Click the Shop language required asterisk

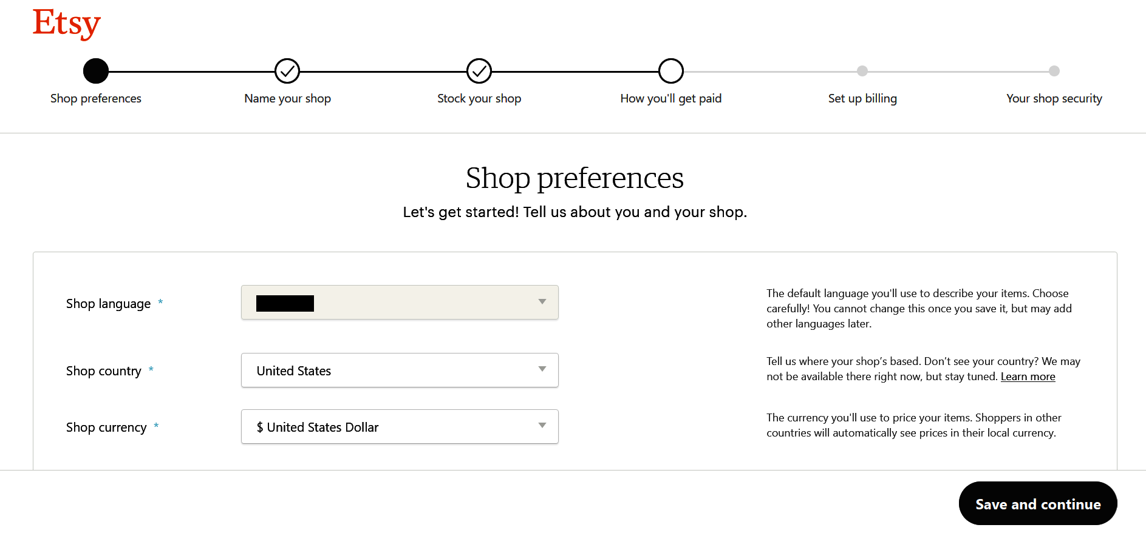pos(161,303)
